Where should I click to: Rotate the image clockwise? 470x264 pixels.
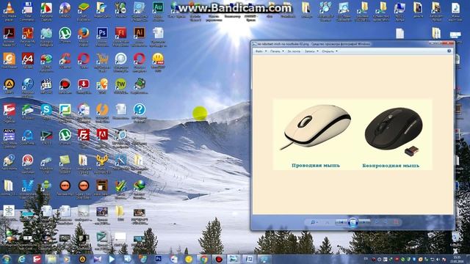[386, 222]
